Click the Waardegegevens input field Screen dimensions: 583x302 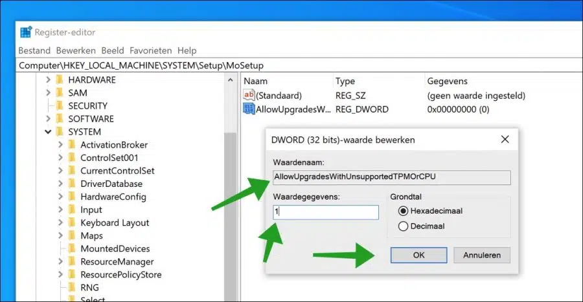[326, 212]
